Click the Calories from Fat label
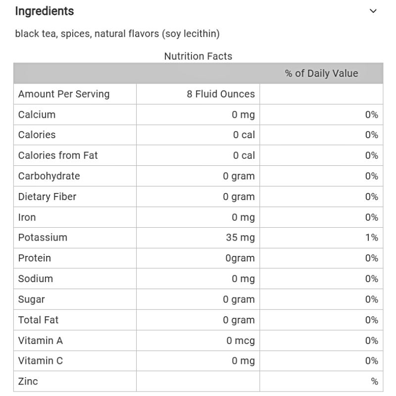Viewport: 396px width, 396px height. 58,155
